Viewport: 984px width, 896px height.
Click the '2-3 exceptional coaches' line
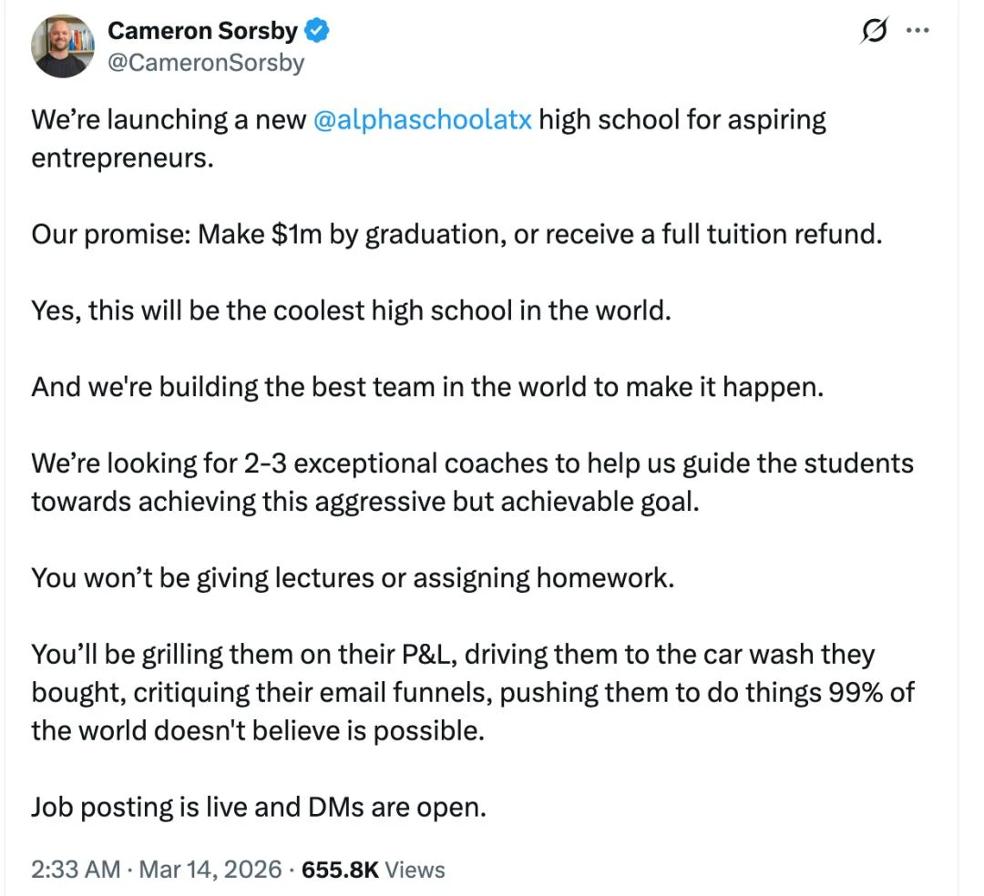click(472, 463)
